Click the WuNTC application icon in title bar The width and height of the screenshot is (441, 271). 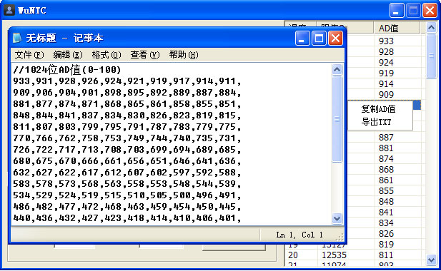pos(9,11)
